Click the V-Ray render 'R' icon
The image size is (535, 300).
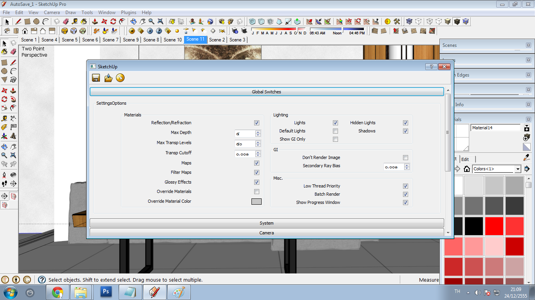tap(150, 31)
